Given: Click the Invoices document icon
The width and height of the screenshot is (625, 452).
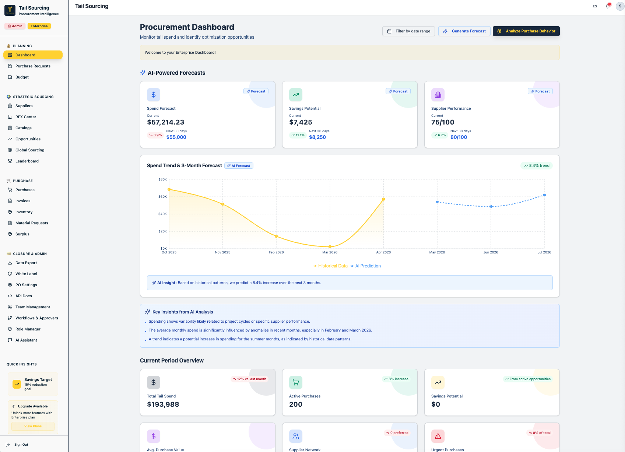Looking at the screenshot, I should [10, 201].
